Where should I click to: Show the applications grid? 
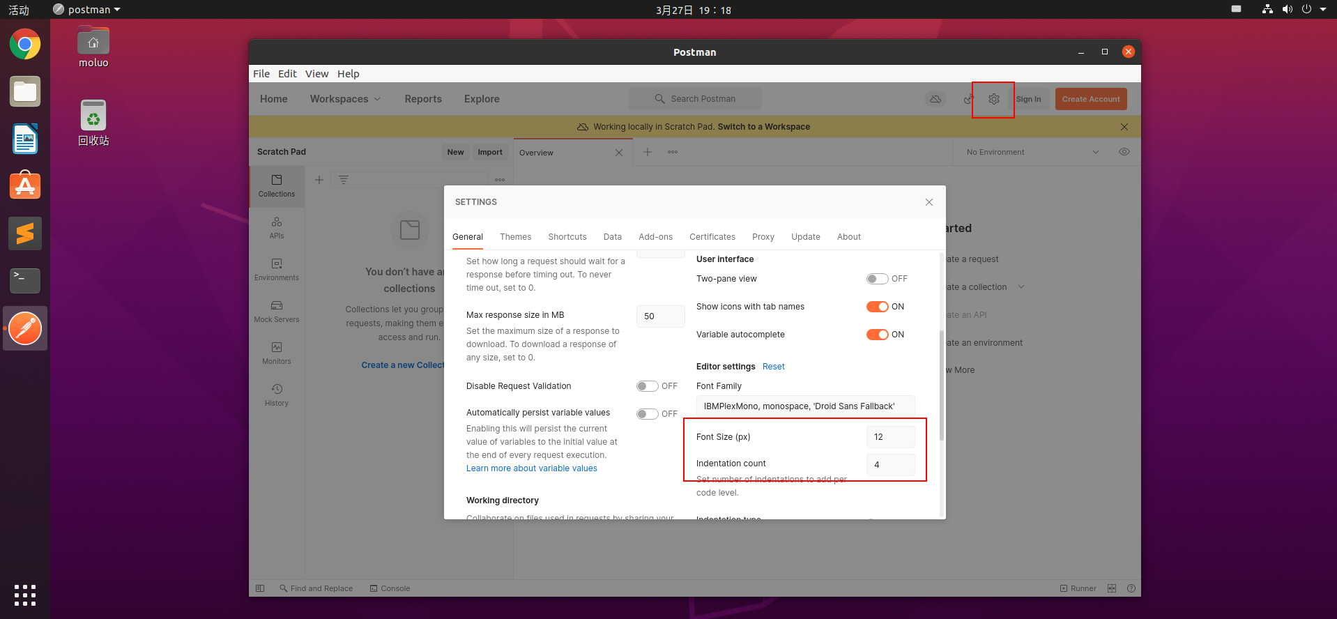pyautogui.click(x=25, y=595)
